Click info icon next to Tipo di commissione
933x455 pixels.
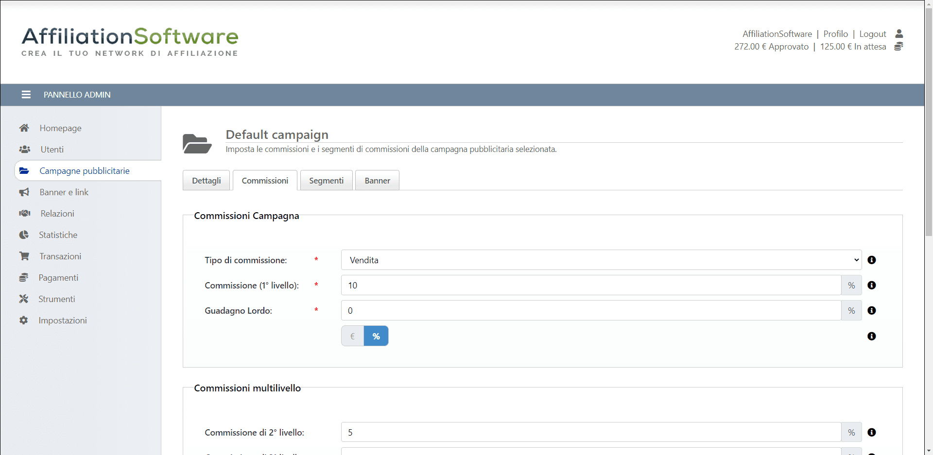[871, 260]
